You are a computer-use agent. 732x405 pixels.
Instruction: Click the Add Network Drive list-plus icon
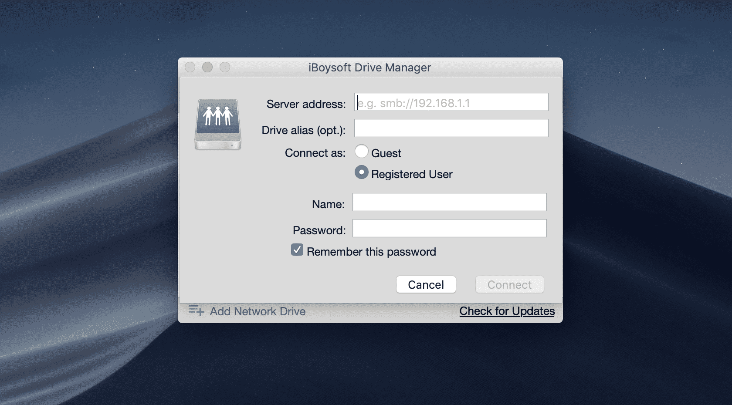[x=196, y=310]
